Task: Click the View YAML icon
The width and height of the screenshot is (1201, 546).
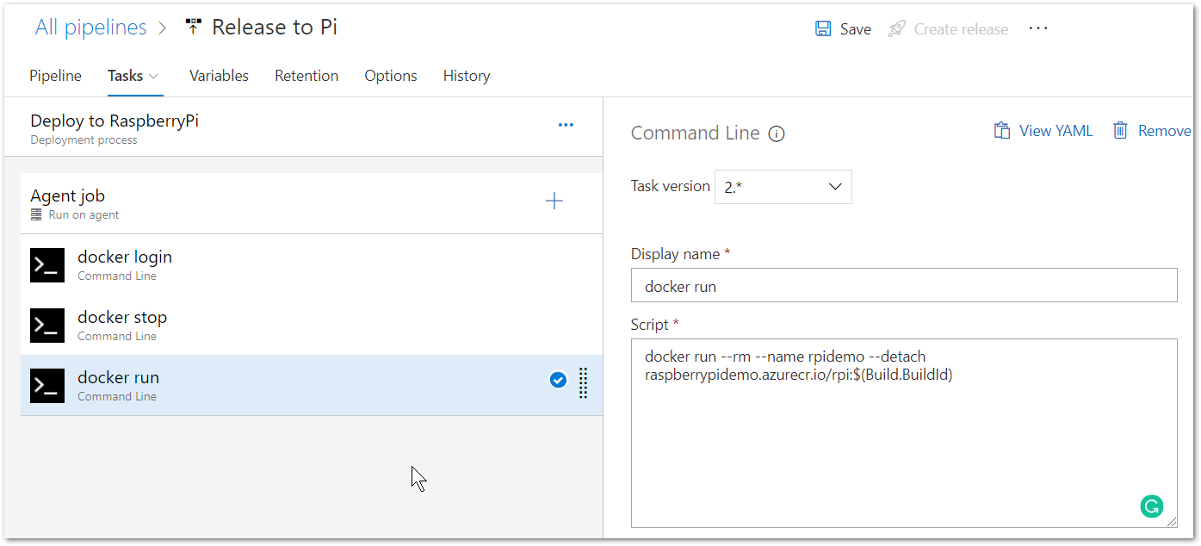Action: pyautogui.click(x=1002, y=130)
